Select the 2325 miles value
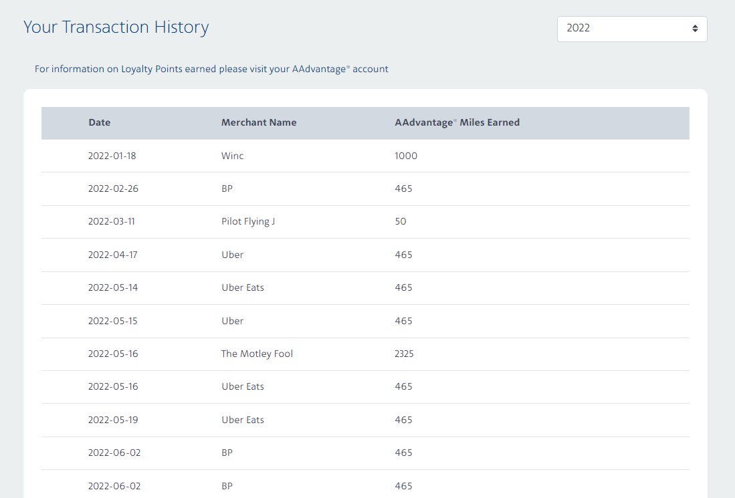The image size is (735, 498). point(404,354)
